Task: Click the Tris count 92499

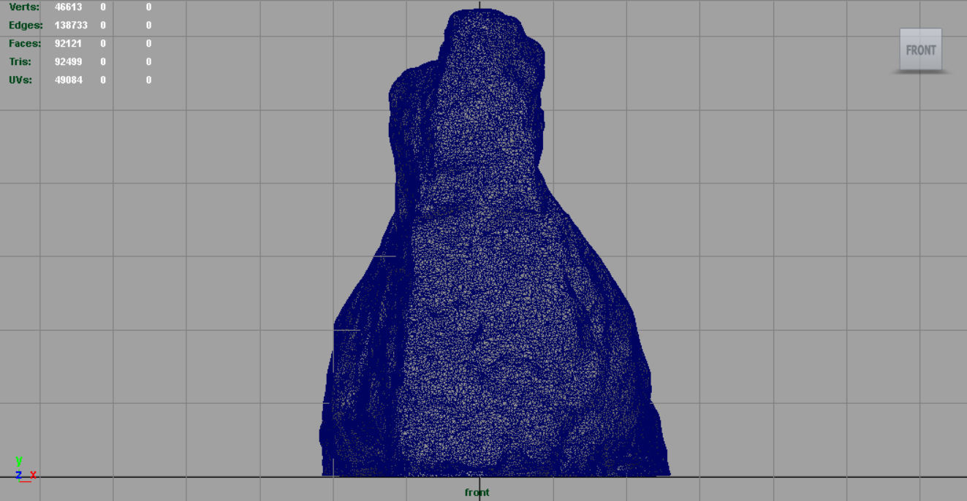Action: pos(69,61)
